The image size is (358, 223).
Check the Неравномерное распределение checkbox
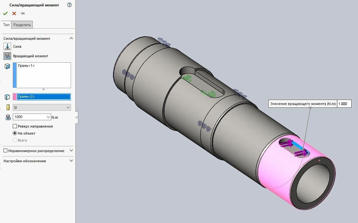click(x=5, y=151)
